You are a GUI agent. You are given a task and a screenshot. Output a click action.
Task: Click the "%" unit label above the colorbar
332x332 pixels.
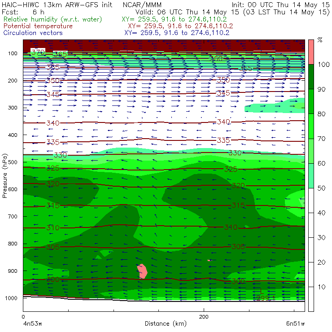(x=320, y=39)
